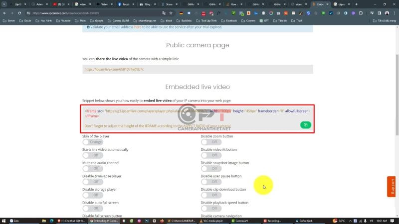Click the browser address bar URL

[100, 12]
